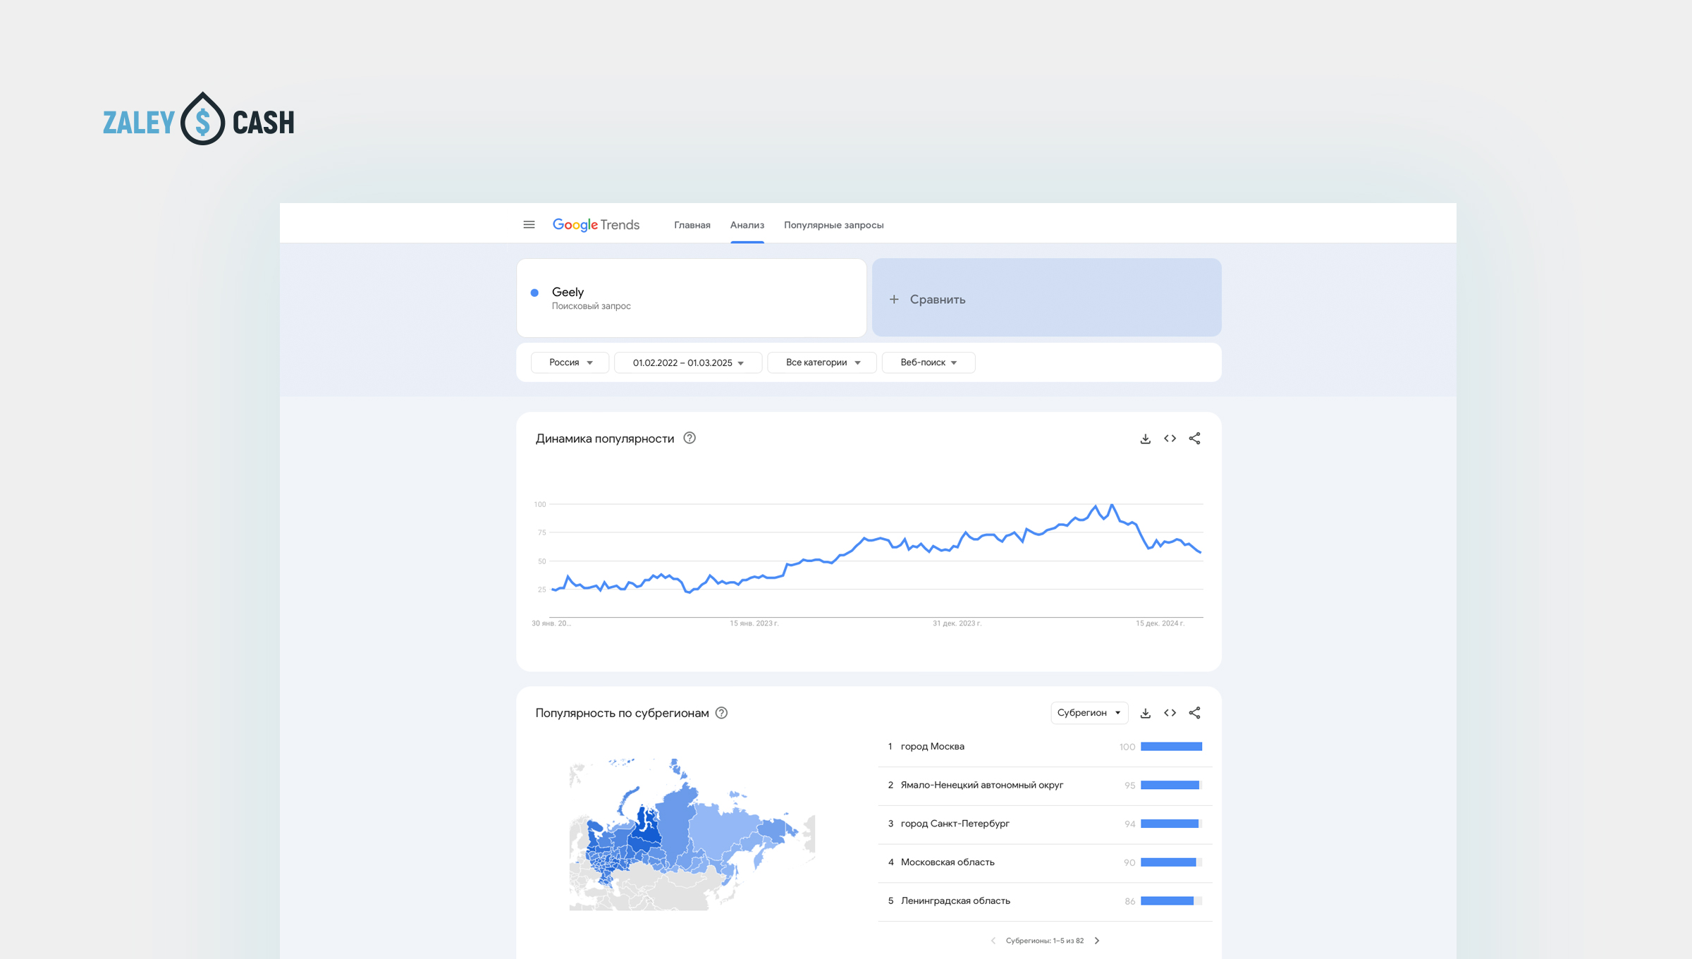Viewport: 1692px width, 959px height.
Task: Open the hamburger menu in Google Trends
Action: (x=529, y=225)
